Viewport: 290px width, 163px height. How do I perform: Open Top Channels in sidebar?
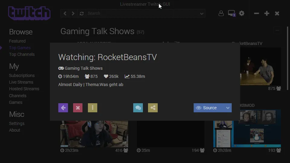pos(22,54)
